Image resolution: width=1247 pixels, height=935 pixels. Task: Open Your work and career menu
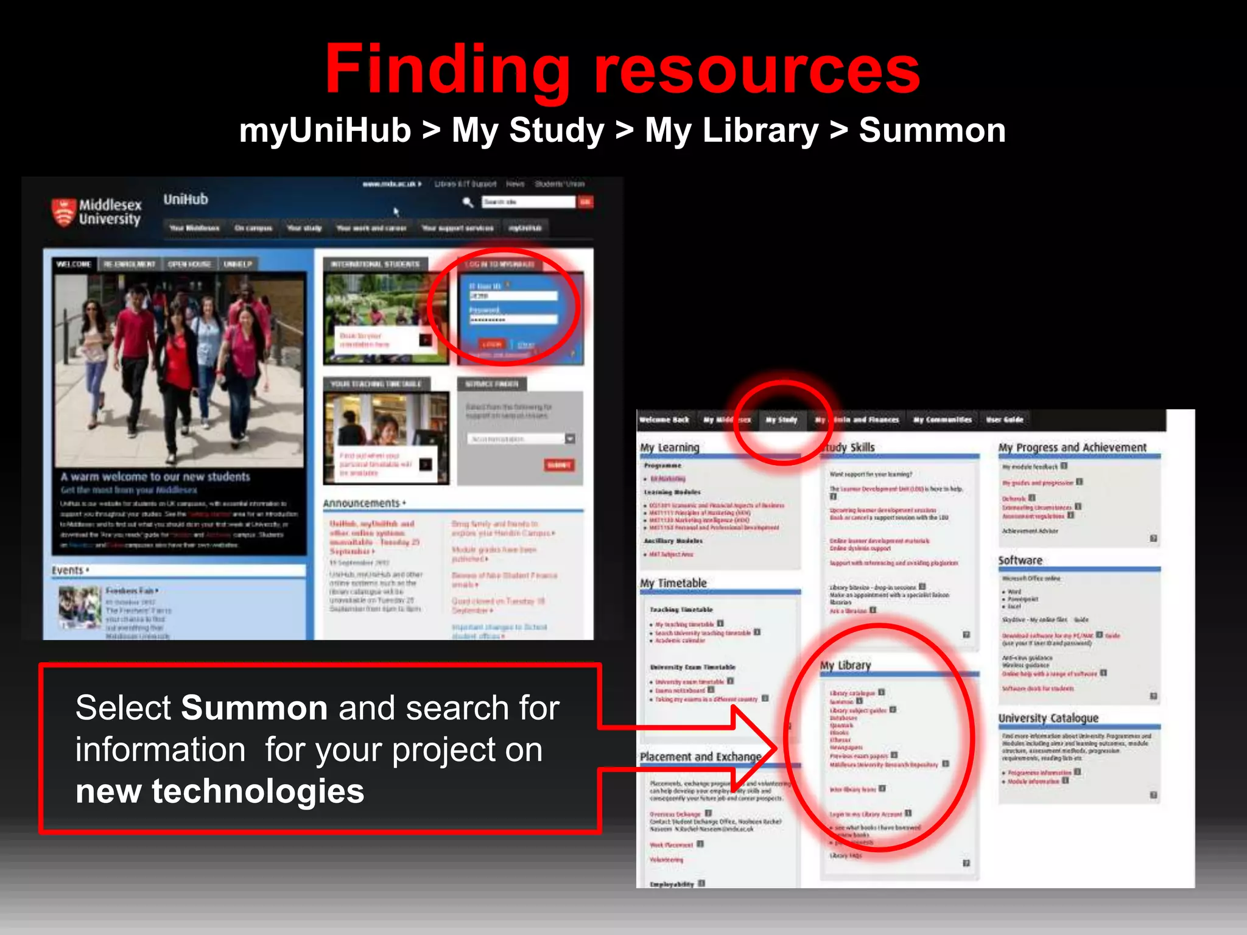(371, 228)
